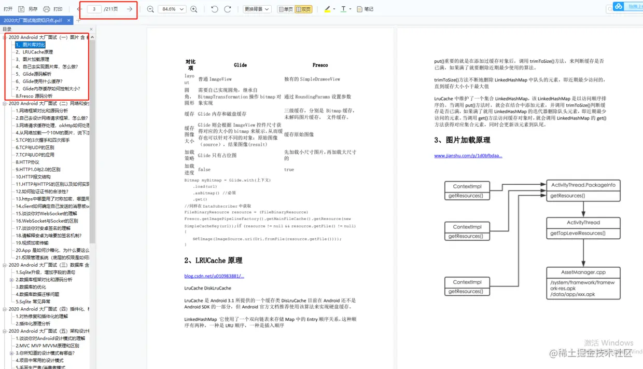Select outline item 10.HTTP报文结构
The height and width of the screenshot is (369, 643).
click(33, 176)
